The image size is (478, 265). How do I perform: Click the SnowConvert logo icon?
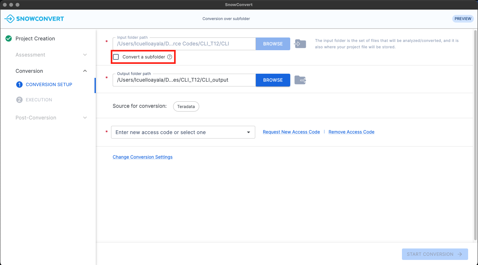9,19
